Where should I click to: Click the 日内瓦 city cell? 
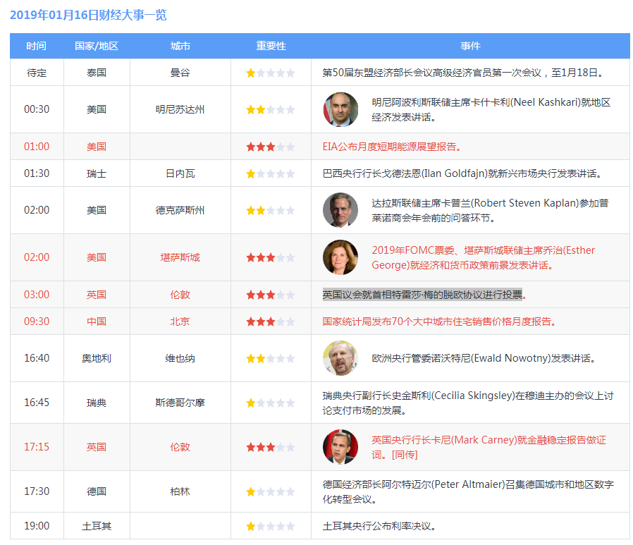click(180, 173)
